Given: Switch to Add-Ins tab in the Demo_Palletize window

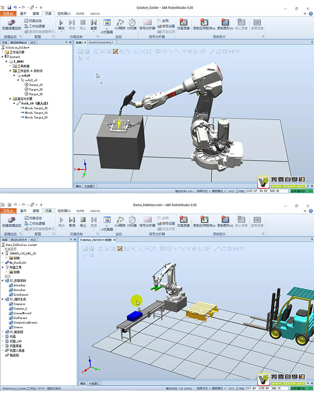Looking at the screenshot, I should (x=95, y=211).
